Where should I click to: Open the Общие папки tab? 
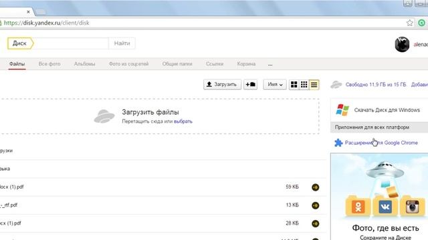coord(177,64)
